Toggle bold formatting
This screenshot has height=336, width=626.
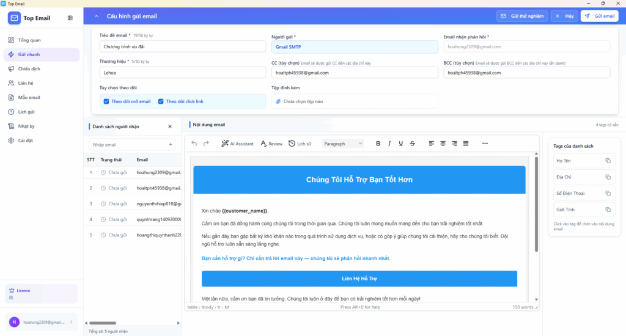[x=378, y=144]
